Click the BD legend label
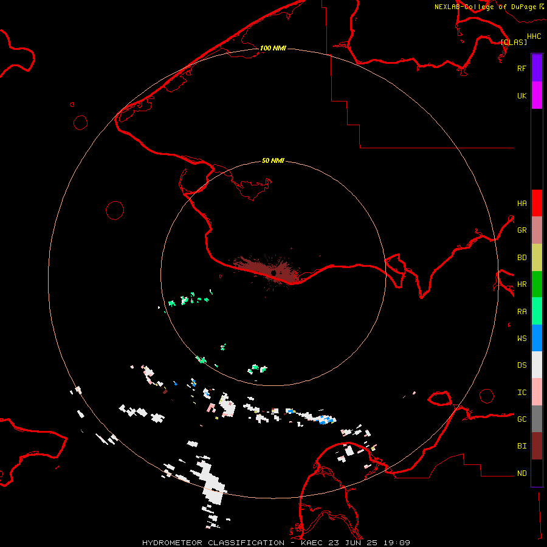Image resolution: width=547 pixels, height=547 pixels. point(521,258)
